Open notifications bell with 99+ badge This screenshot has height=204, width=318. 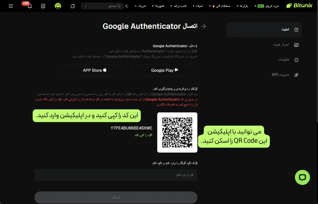30,6
